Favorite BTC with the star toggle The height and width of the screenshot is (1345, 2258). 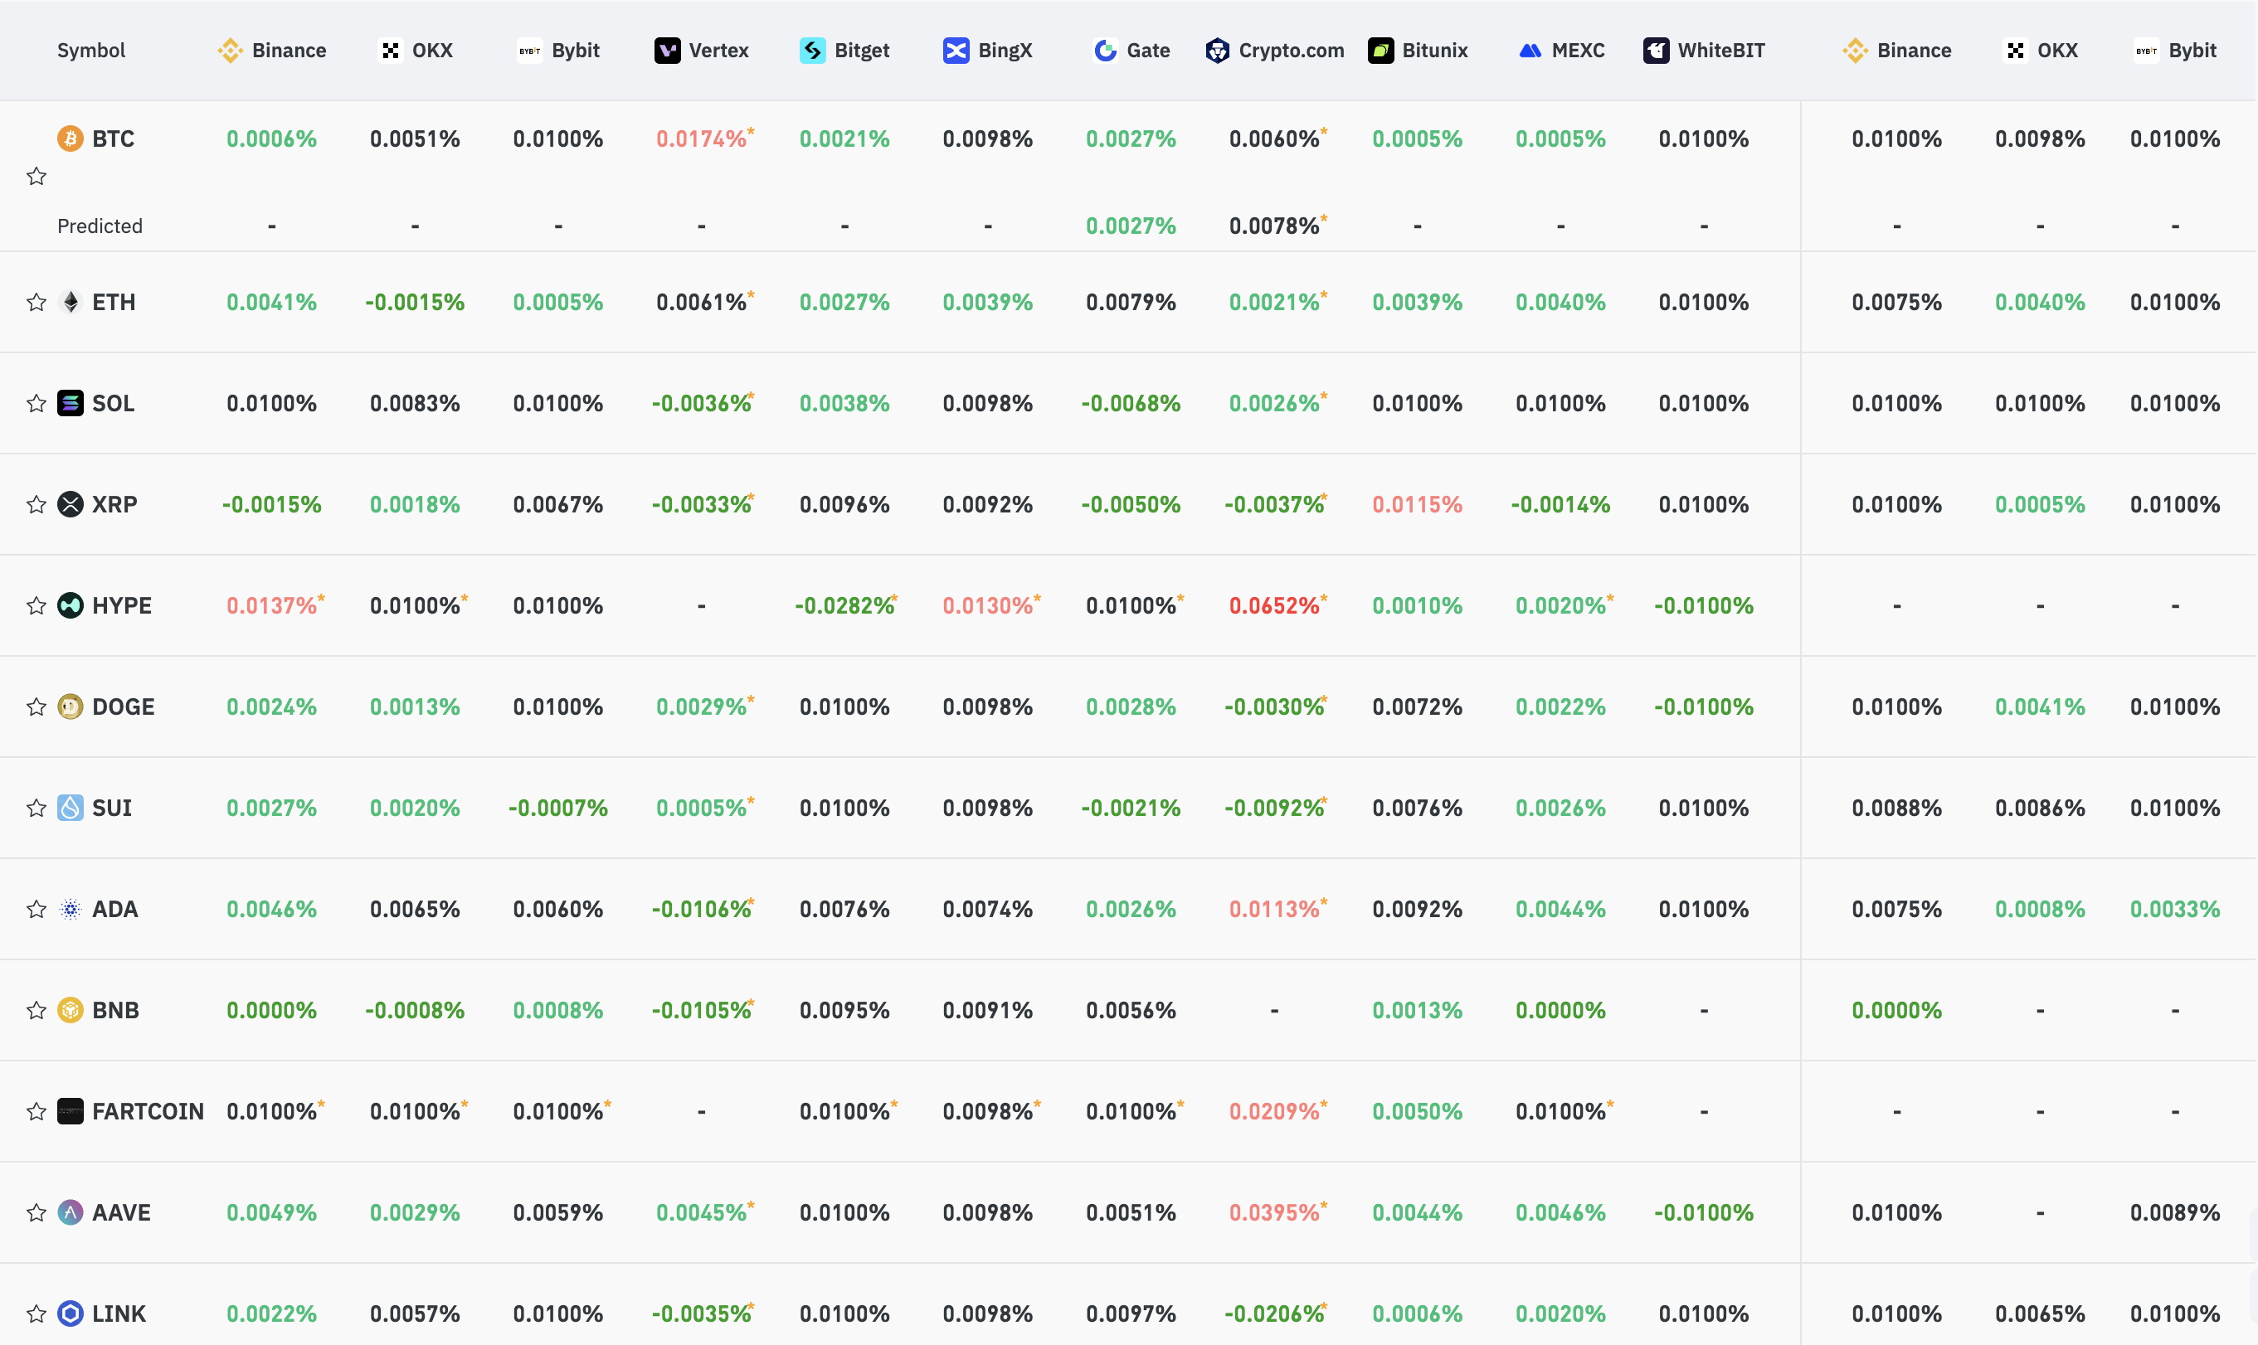click(36, 176)
